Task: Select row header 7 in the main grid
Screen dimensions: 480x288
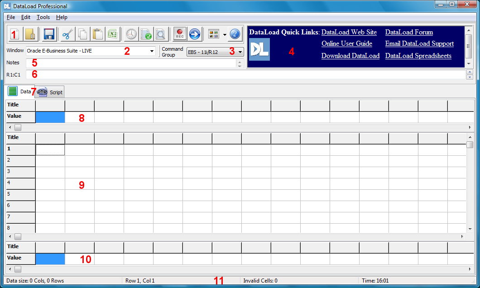Action: coord(21,218)
